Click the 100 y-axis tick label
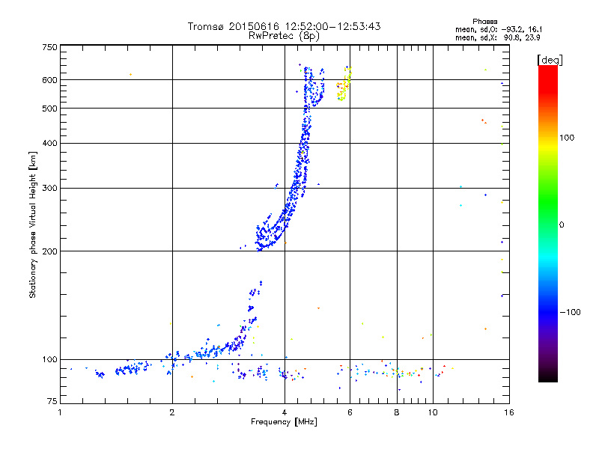 (49, 360)
